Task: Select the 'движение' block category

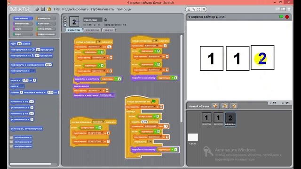Action: pos(23,18)
